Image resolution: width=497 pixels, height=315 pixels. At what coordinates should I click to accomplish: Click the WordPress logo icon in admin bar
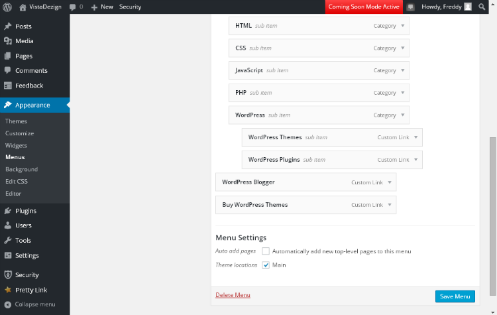pyautogui.click(x=7, y=7)
